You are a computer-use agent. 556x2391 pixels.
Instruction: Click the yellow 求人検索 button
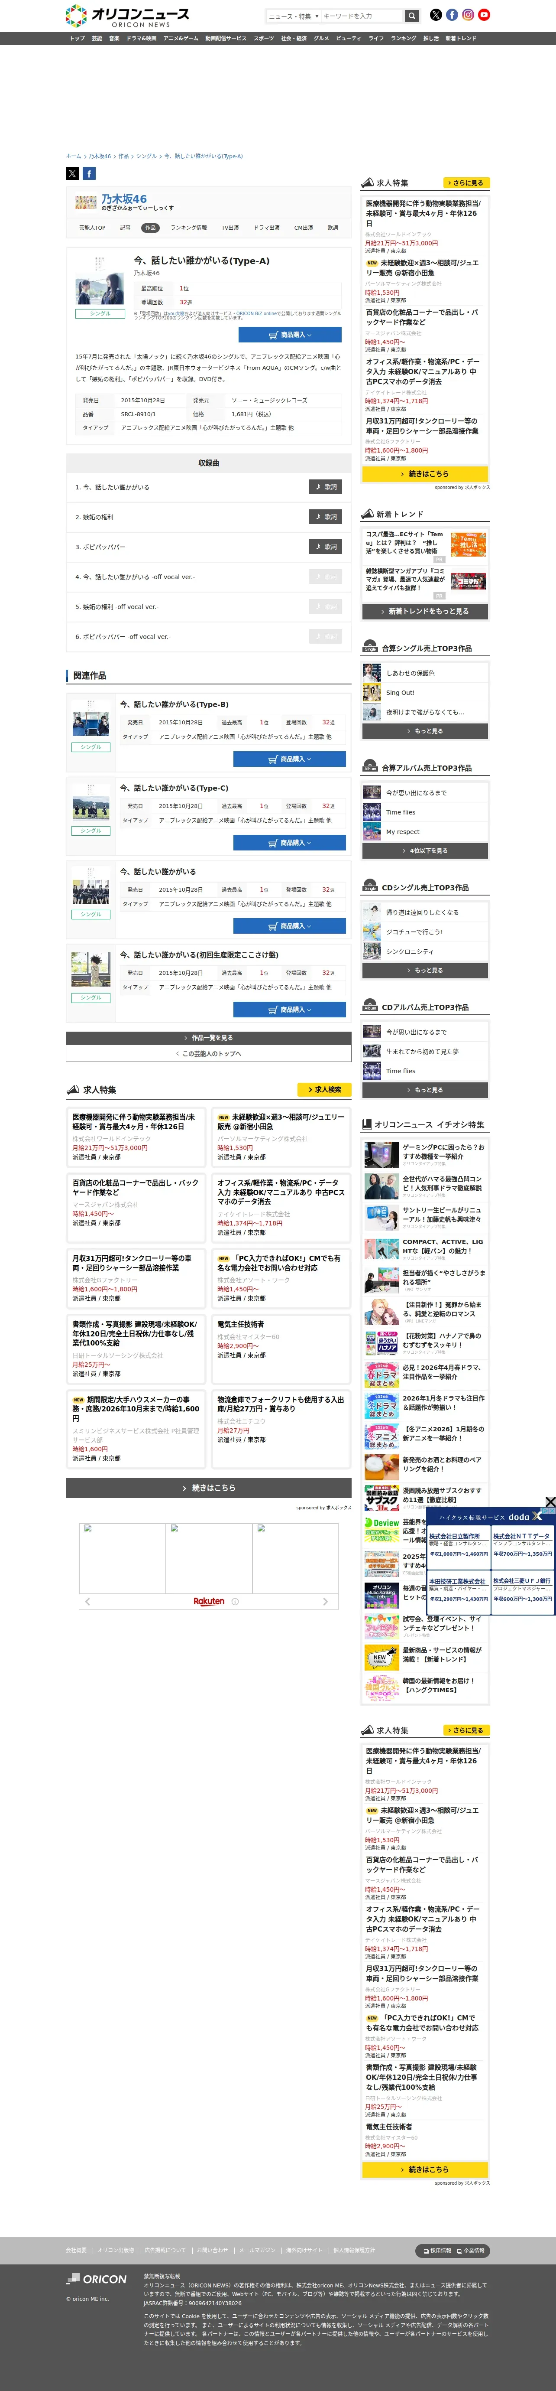[323, 1090]
